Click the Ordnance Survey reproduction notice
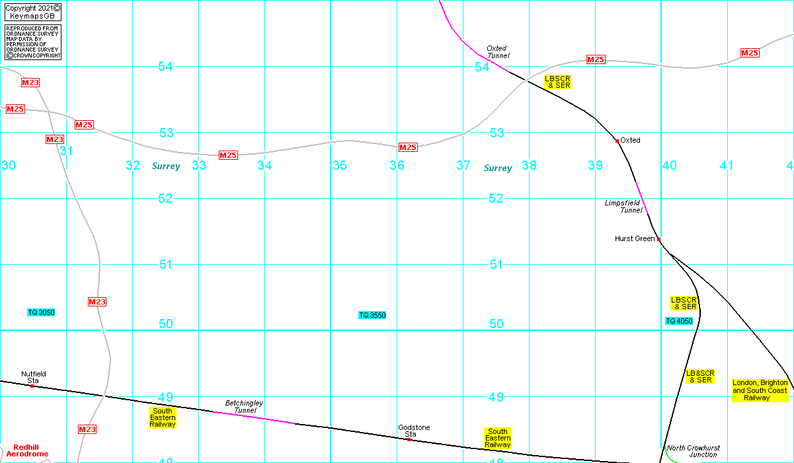794x463 pixels. pyautogui.click(x=32, y=42)
